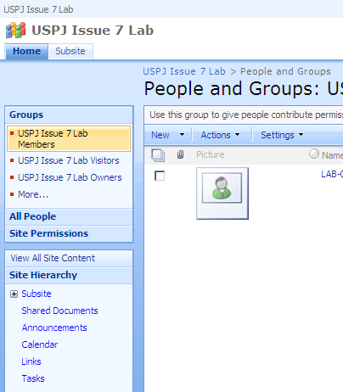Select USPJ Issue 7 Lab Visitors group
The image size is (343, 392).
(x=69, y=160)
